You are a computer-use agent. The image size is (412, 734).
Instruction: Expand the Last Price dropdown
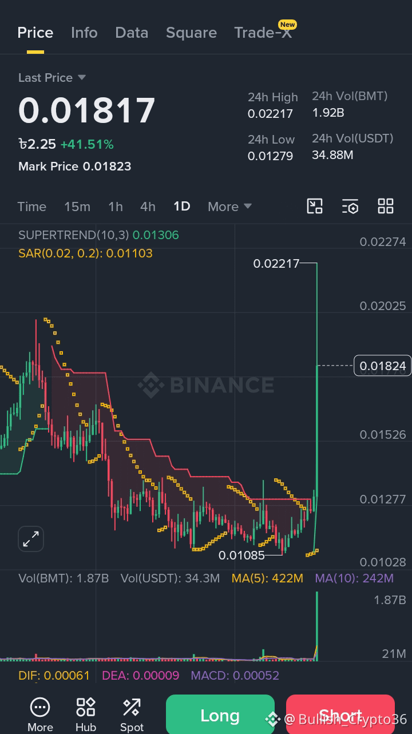click(x=52, y=77)
